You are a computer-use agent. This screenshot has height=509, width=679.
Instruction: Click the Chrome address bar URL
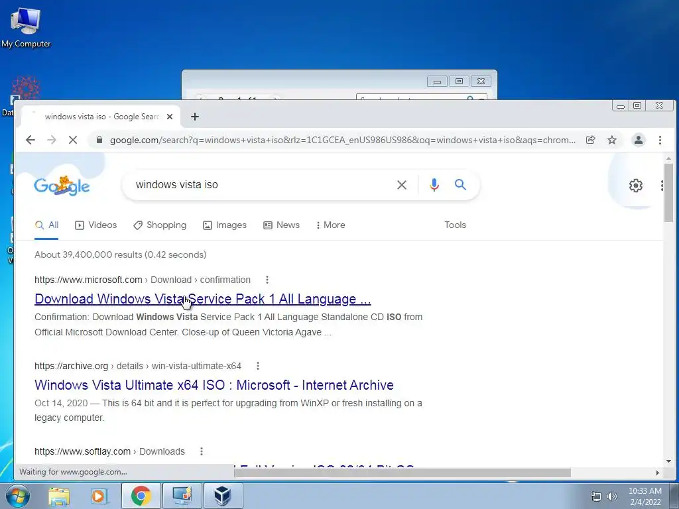(x=342, y=140)
